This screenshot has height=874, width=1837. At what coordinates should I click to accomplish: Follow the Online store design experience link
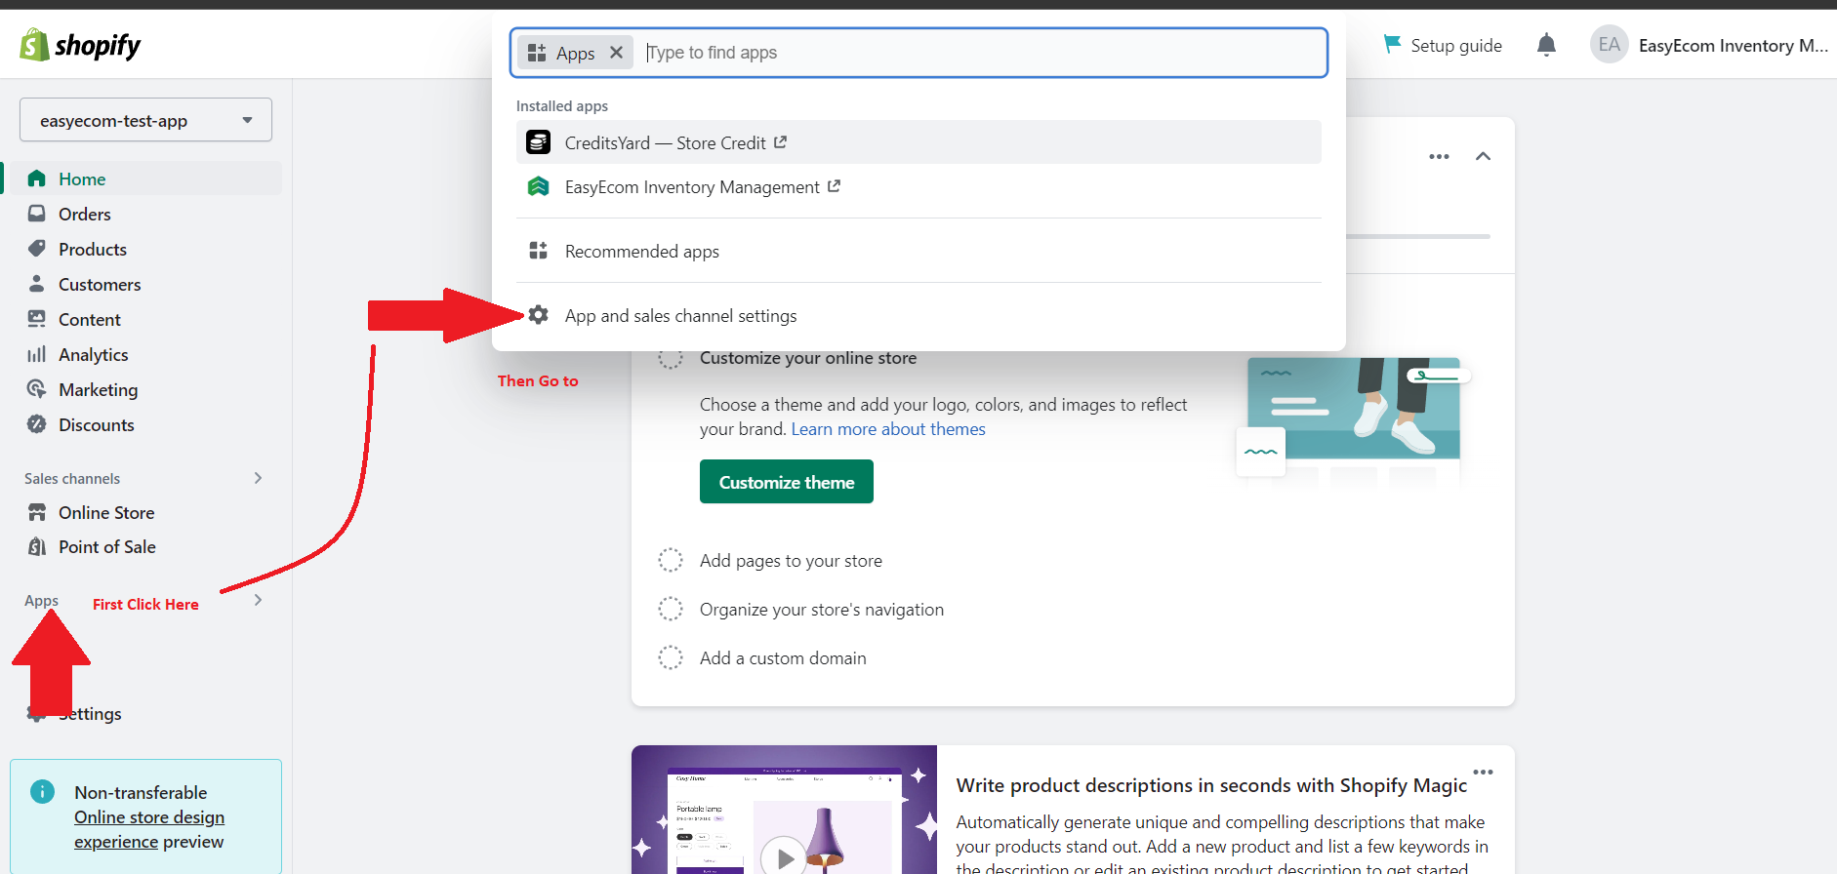(x=149, y=829)
